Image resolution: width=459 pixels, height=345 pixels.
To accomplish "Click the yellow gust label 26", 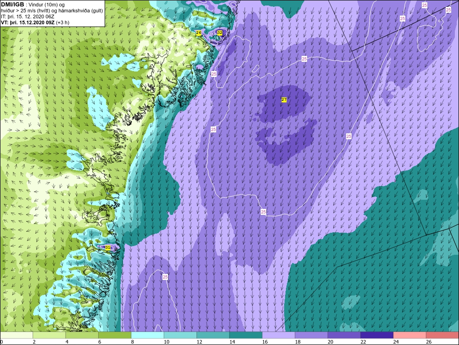I will (x=198, y=33).
